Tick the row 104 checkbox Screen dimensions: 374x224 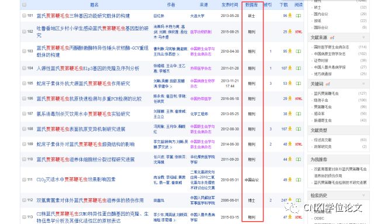coord(25,68)
